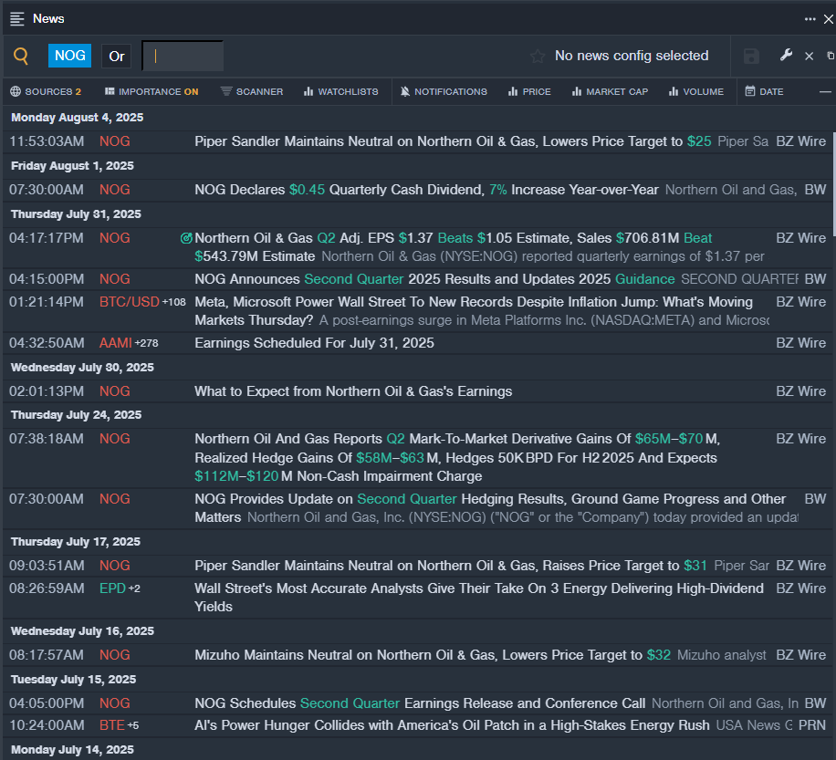
Task: Open 'NOG Provides Update on Second Quarter Hedging' headline
Action: tap(490, 508)
